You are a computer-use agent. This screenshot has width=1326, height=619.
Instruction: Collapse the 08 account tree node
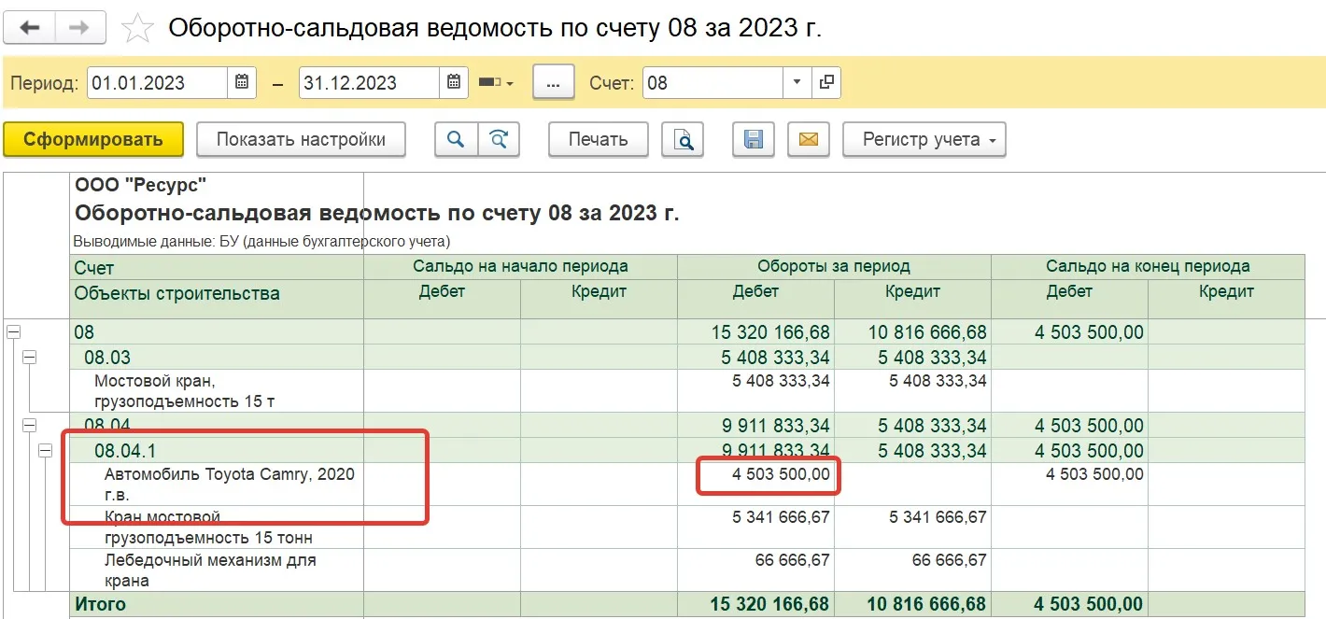pyautogui.click(x=13, y=331)
